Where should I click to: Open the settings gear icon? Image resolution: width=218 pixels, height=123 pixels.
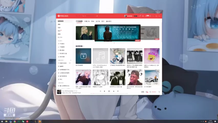click(143, 16)
